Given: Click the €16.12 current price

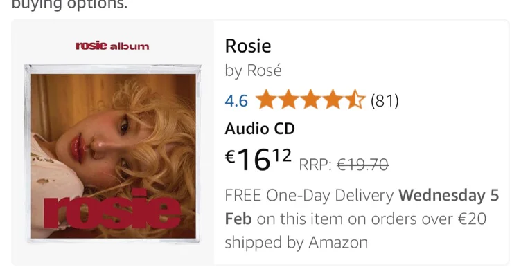Looking at the screenshot, I should click(258, 160).
